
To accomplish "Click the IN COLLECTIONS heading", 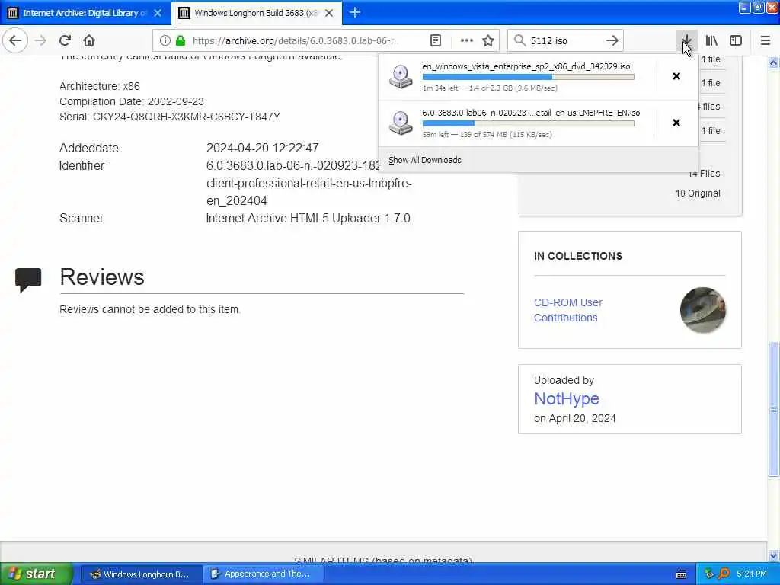I will click(x=578, y=256).
